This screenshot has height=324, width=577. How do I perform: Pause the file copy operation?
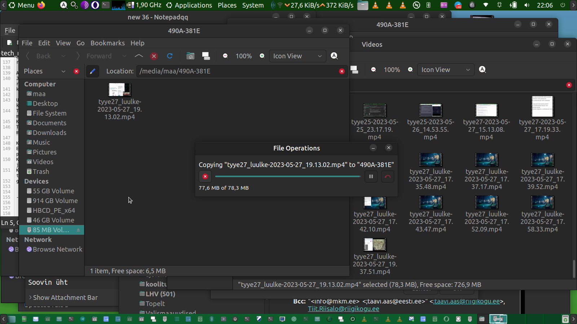click(371, 176)
